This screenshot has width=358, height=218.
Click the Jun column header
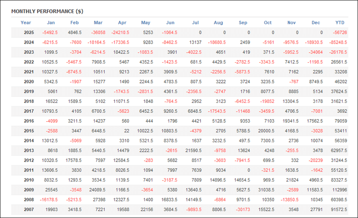(x=170, y=23)
